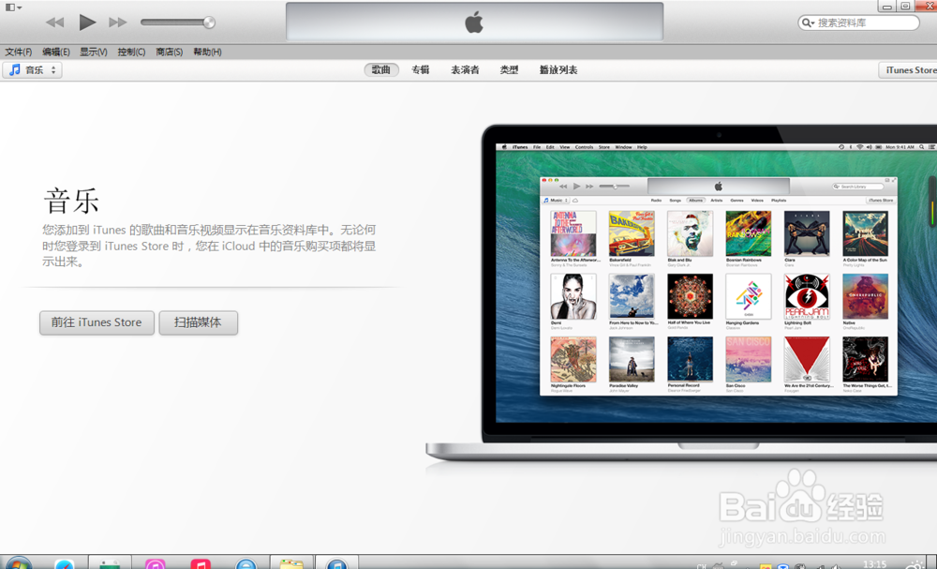Open the 文件(F) menu
937x569 pixels.
19,52
